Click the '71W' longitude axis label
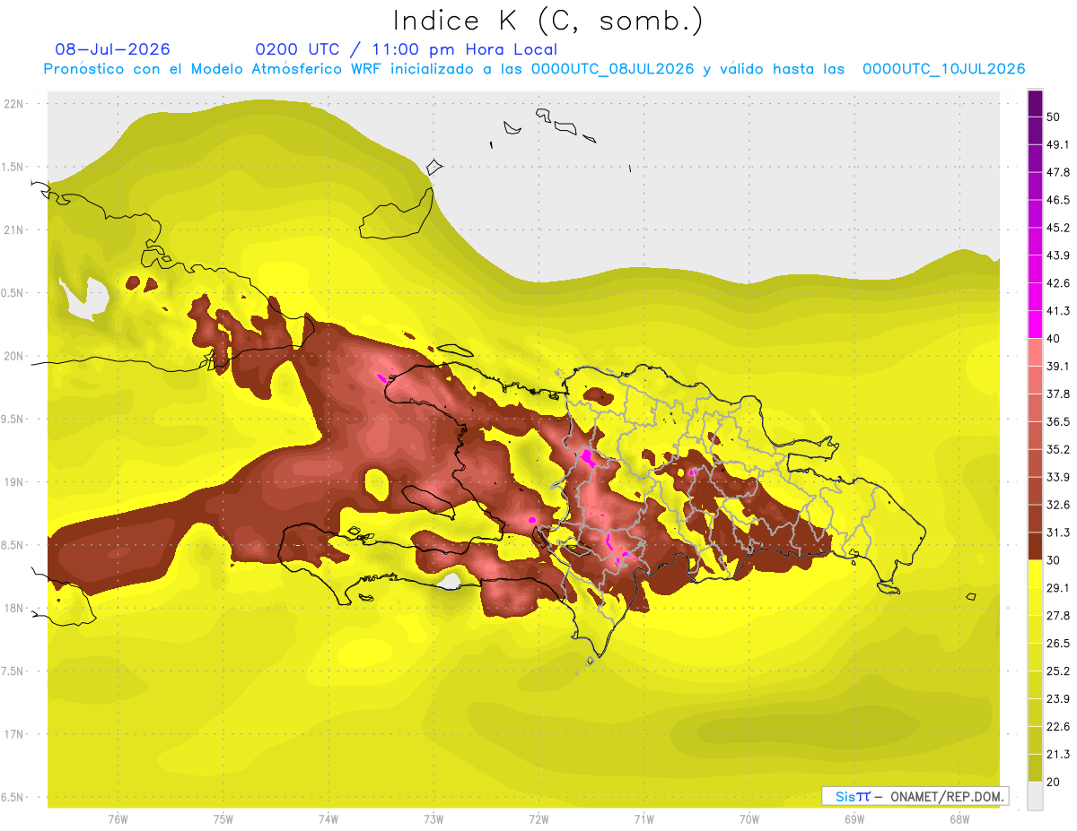This screenshot has height=831, width=1077. [644, 819]
